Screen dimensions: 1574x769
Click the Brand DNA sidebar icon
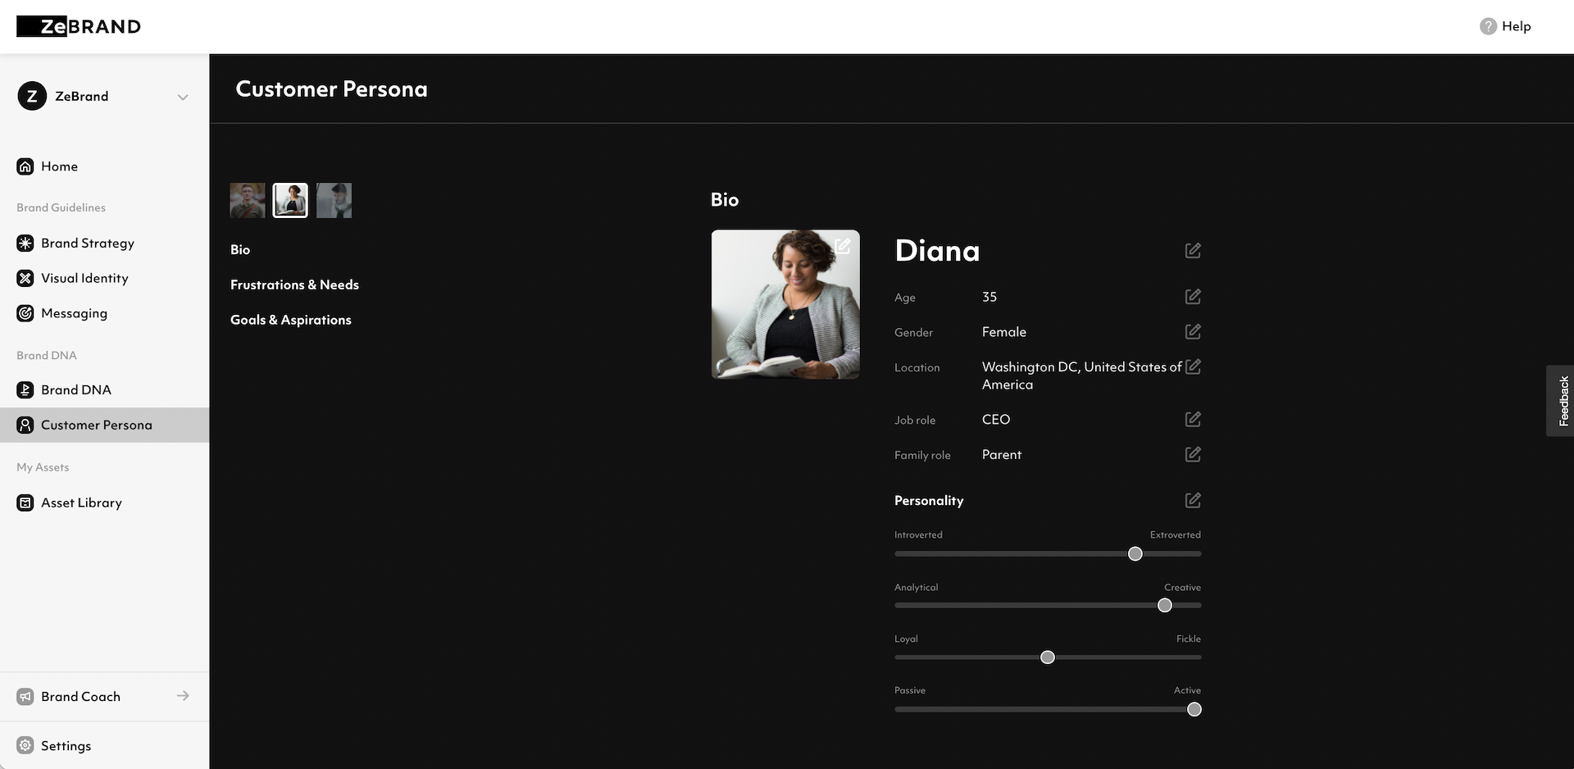pyautogui.click(x=25, y=389)
